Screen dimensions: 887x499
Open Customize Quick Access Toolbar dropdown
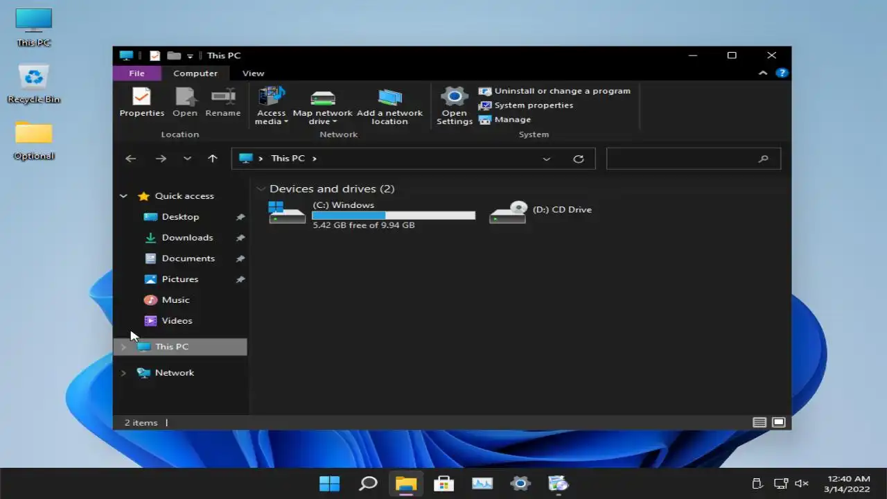pyautogui.click(x=190, y=56)
